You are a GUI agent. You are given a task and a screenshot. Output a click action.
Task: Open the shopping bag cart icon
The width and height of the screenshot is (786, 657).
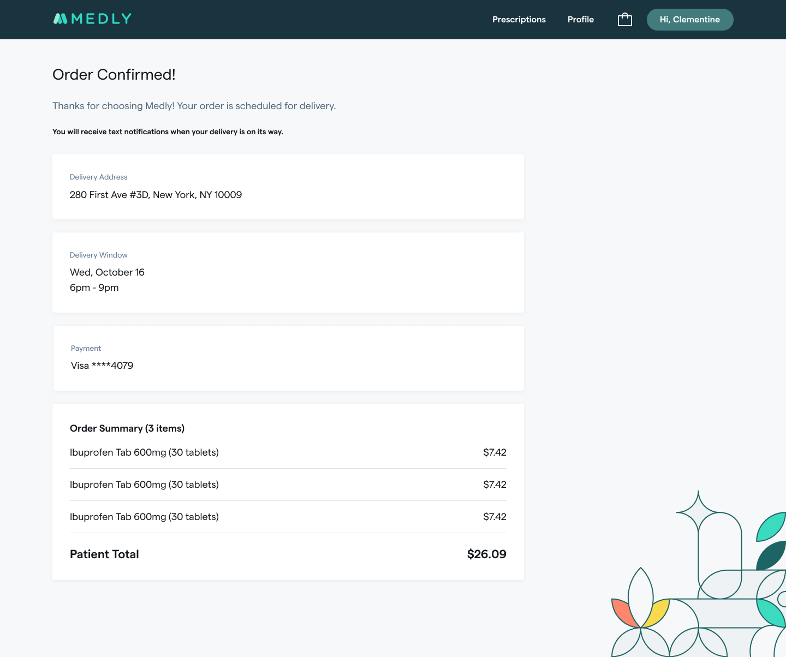(x=624, y=20)
